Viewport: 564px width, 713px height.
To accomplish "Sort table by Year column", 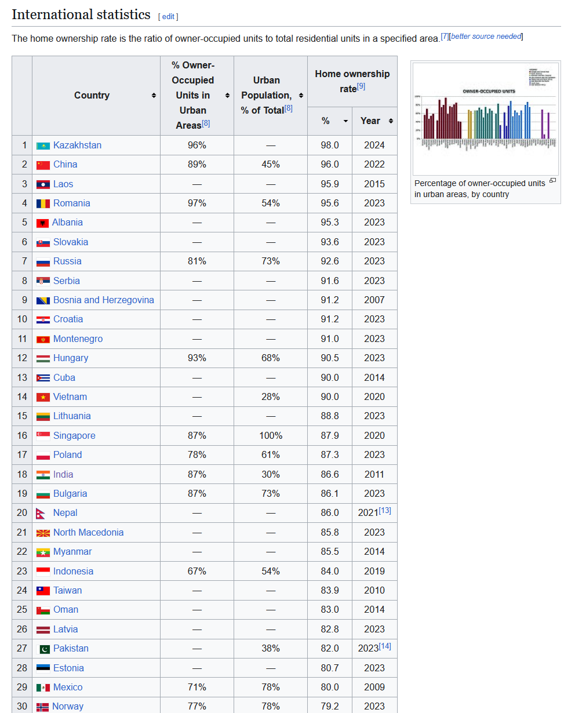I will point(391,121).
